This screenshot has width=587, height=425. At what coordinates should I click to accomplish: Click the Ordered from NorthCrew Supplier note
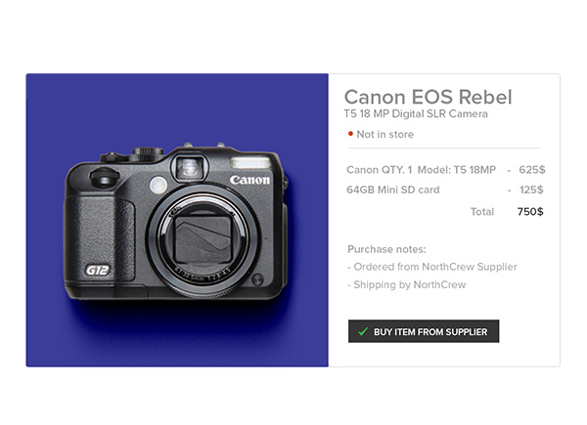tap(431, 267)
